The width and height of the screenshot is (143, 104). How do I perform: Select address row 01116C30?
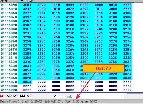click(x=9, y=66)
